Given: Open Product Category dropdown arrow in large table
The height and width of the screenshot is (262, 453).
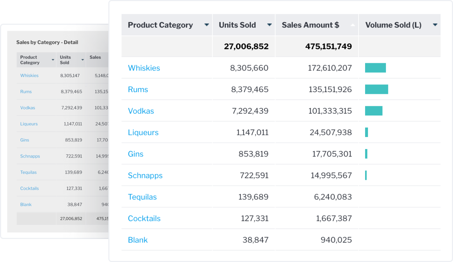Looking at the screenshot, I should [x=206, y=25].
